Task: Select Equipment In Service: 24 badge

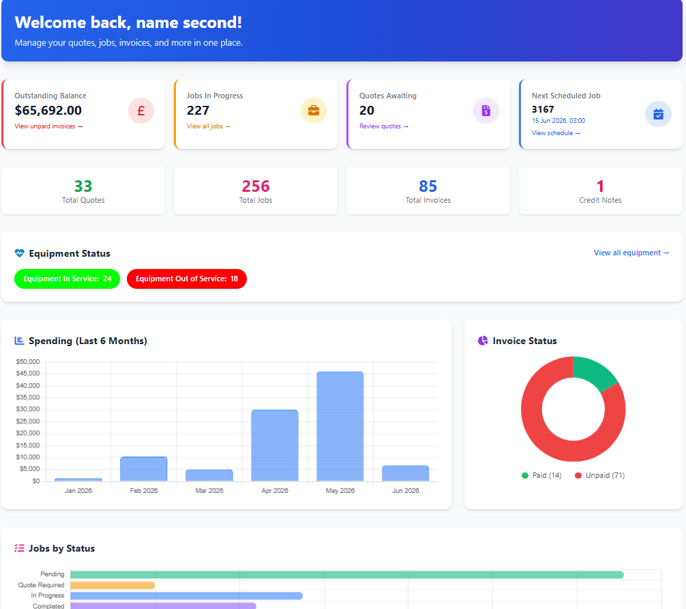Action: (67, 279)
